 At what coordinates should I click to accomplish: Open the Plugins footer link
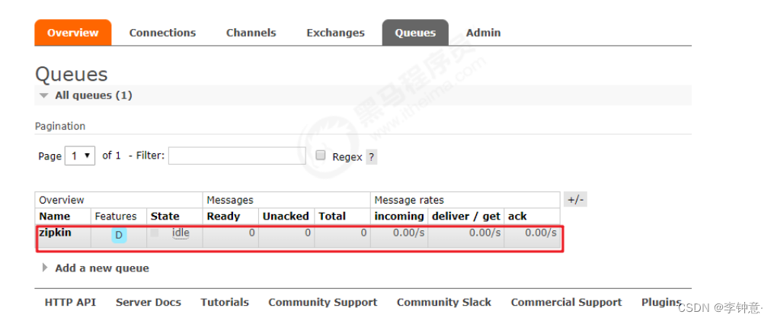(x=661, y=302)
